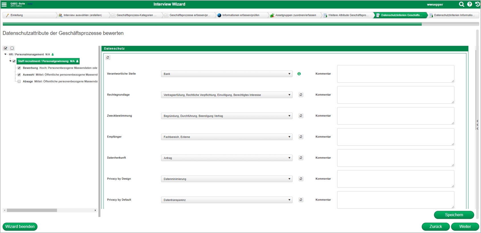Go to Interview auswählen (erstellen) step
Screen dimensions: 481x233
(x=83, y=15)
